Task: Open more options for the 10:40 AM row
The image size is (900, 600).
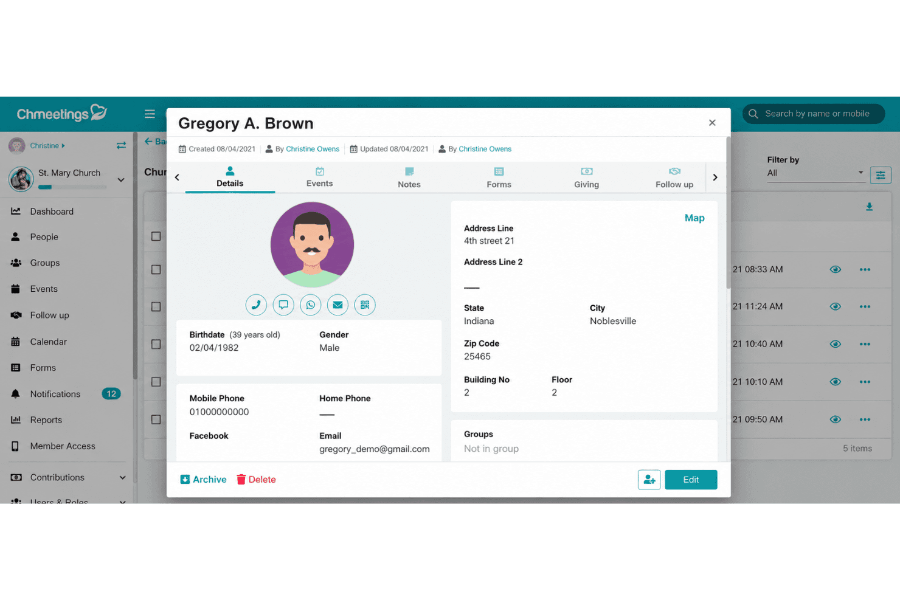Action: coord(865,344)
